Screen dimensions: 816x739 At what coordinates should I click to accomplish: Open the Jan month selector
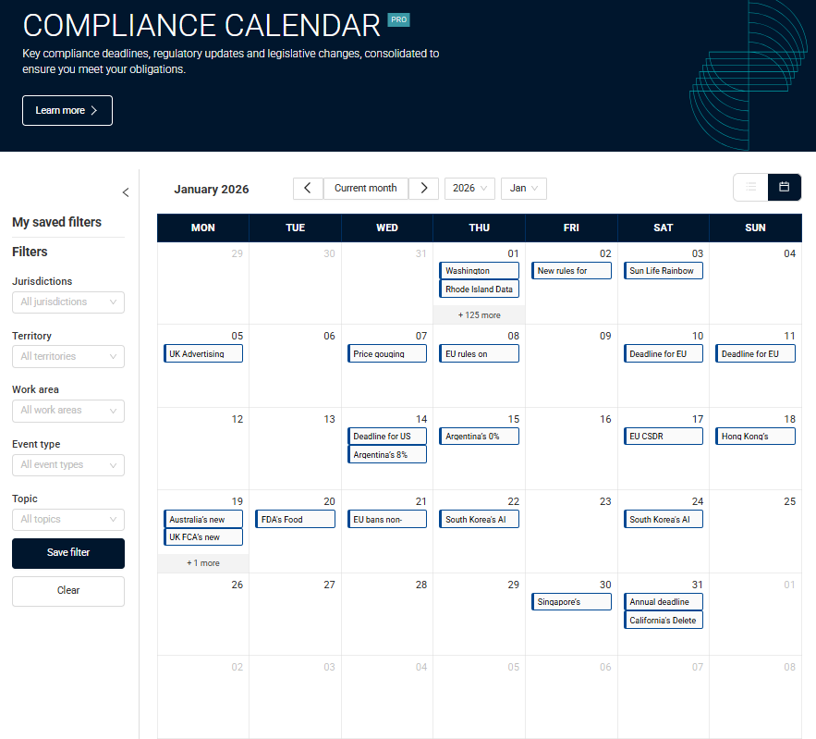coord(524,188)
